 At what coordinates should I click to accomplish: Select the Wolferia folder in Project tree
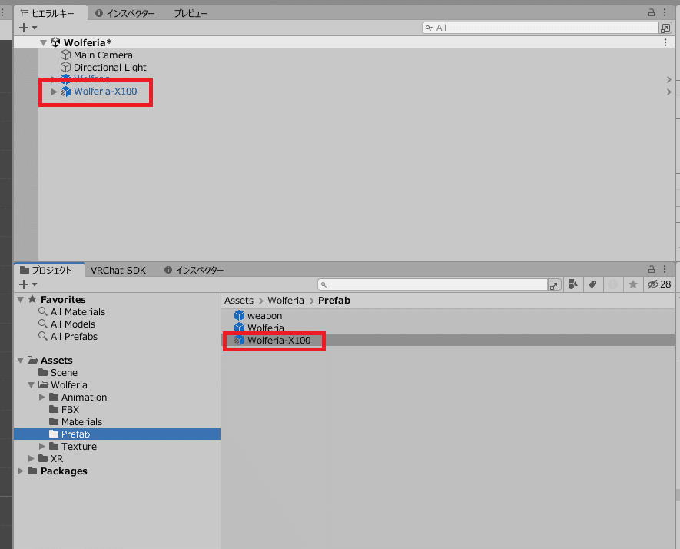69,385
